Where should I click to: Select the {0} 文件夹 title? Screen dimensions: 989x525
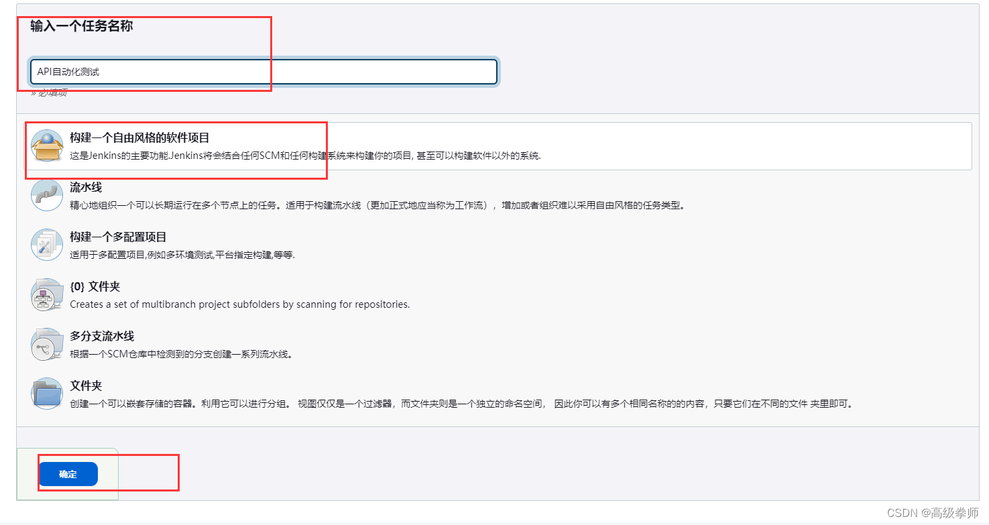click(95, 286)
